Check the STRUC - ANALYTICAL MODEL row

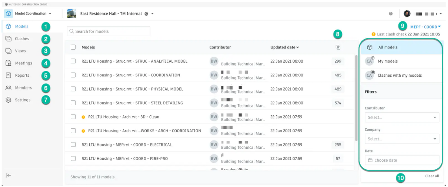73,61
